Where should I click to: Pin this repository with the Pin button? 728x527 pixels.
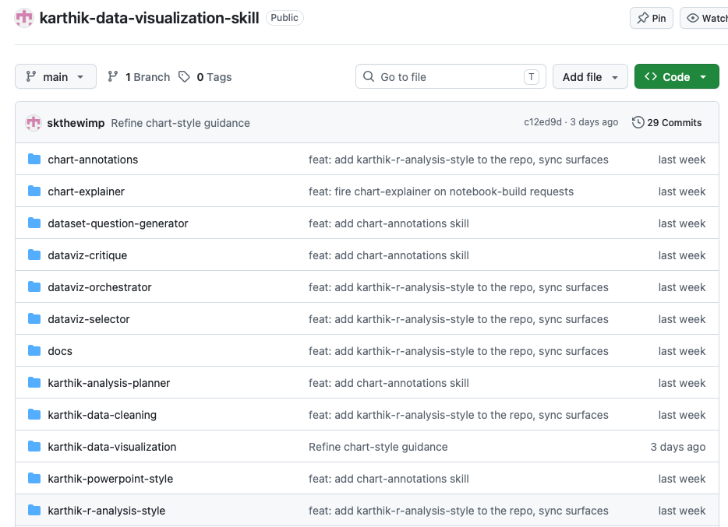tap(652, 18)
